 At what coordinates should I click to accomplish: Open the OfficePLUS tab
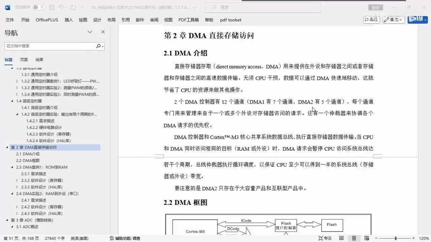pos(47,20)
